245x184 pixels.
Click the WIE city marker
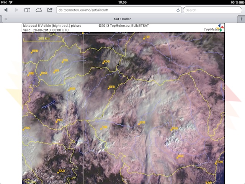28,75
